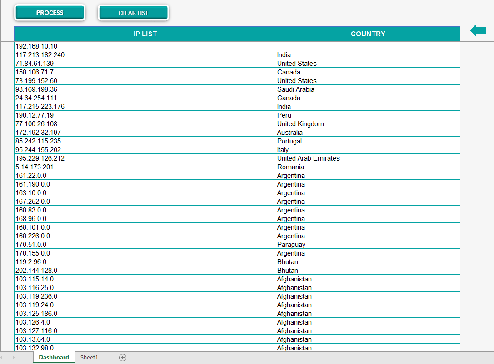
Task: Select cell with IP 103.116.25.0
Action: coord(145,288)
